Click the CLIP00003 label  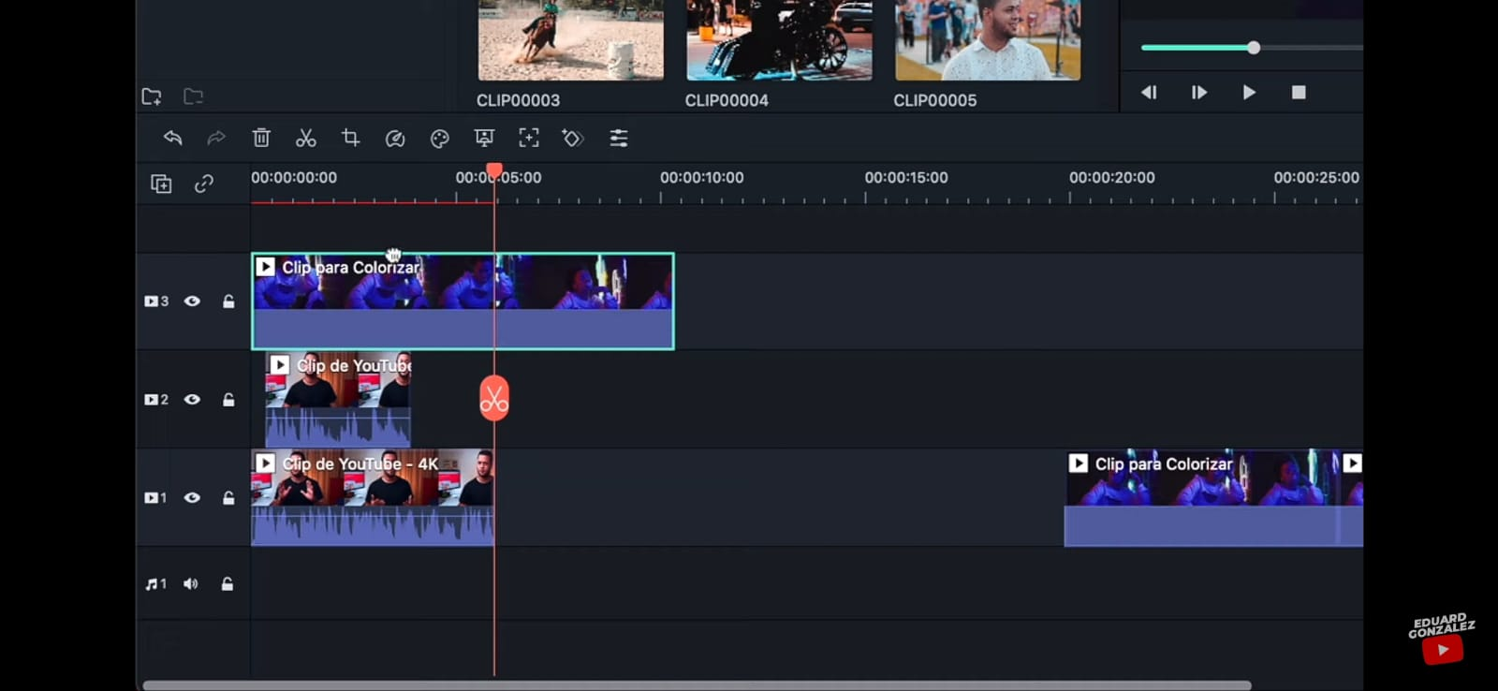tap(518, 100)
